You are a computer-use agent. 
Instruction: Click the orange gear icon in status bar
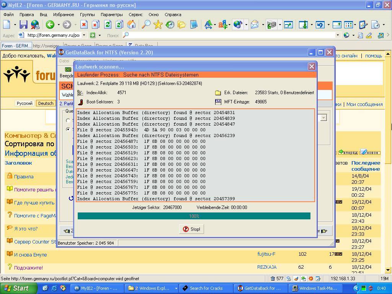(311, 279)
